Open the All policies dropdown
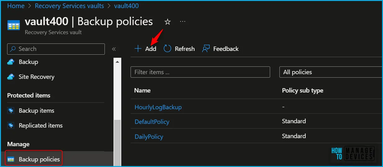383x167 pixels. pyautogui.click(x=331, y=72)
